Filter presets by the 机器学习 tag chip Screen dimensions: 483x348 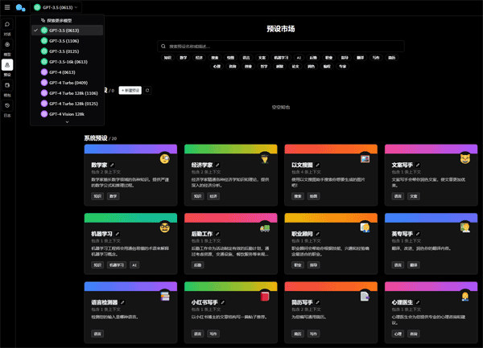tap(281, 58)
